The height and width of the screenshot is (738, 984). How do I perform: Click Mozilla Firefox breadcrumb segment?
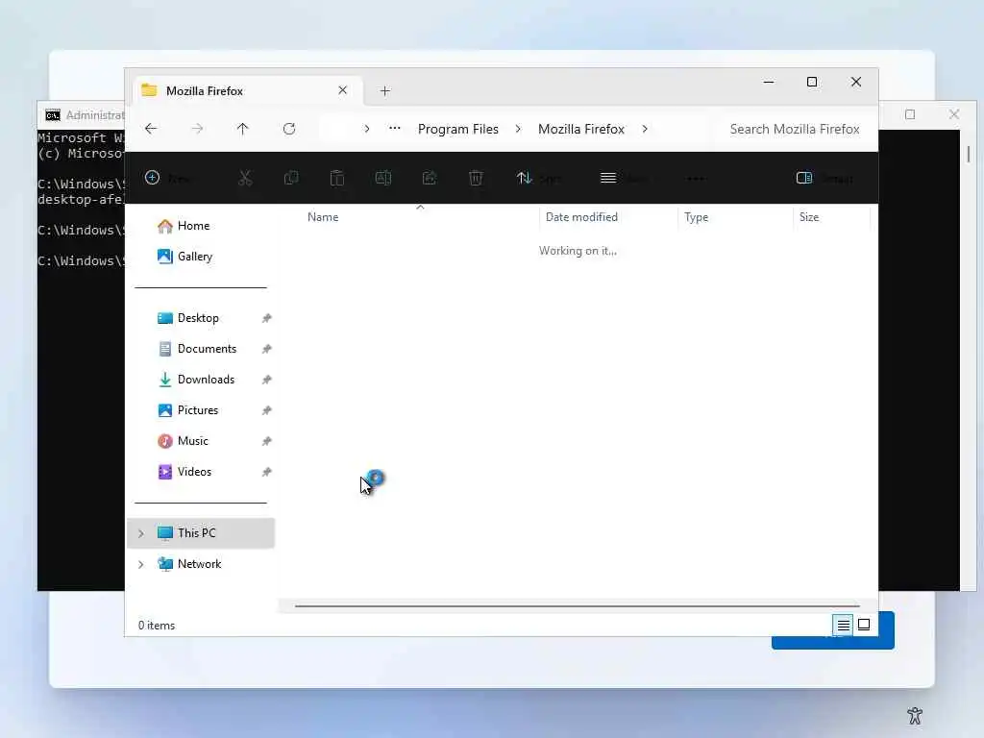tap(581, 129)
